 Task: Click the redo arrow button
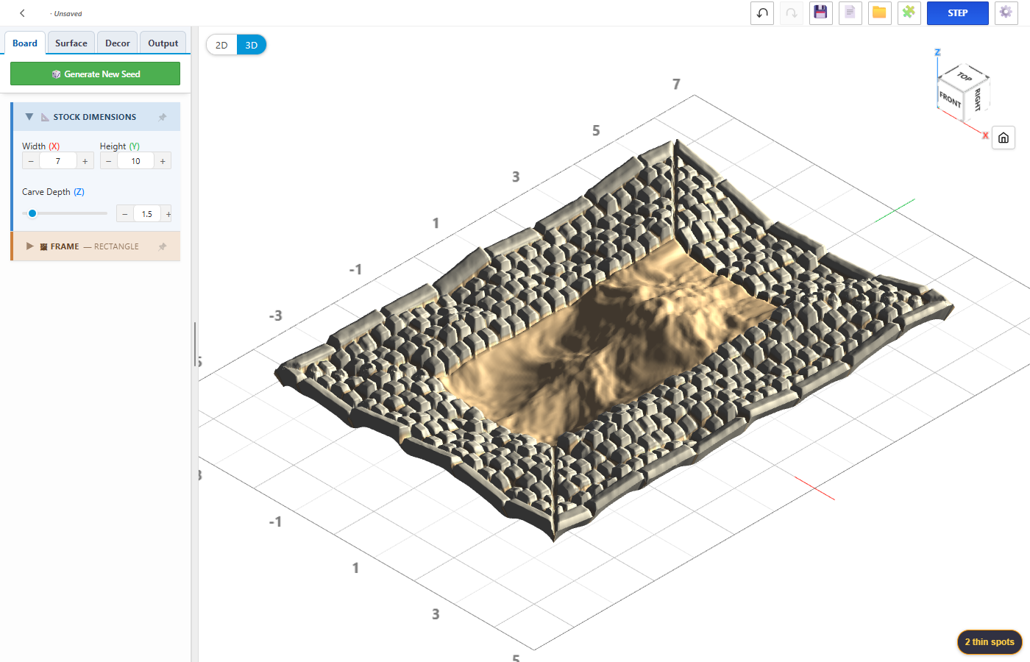[x=792, y=13]
